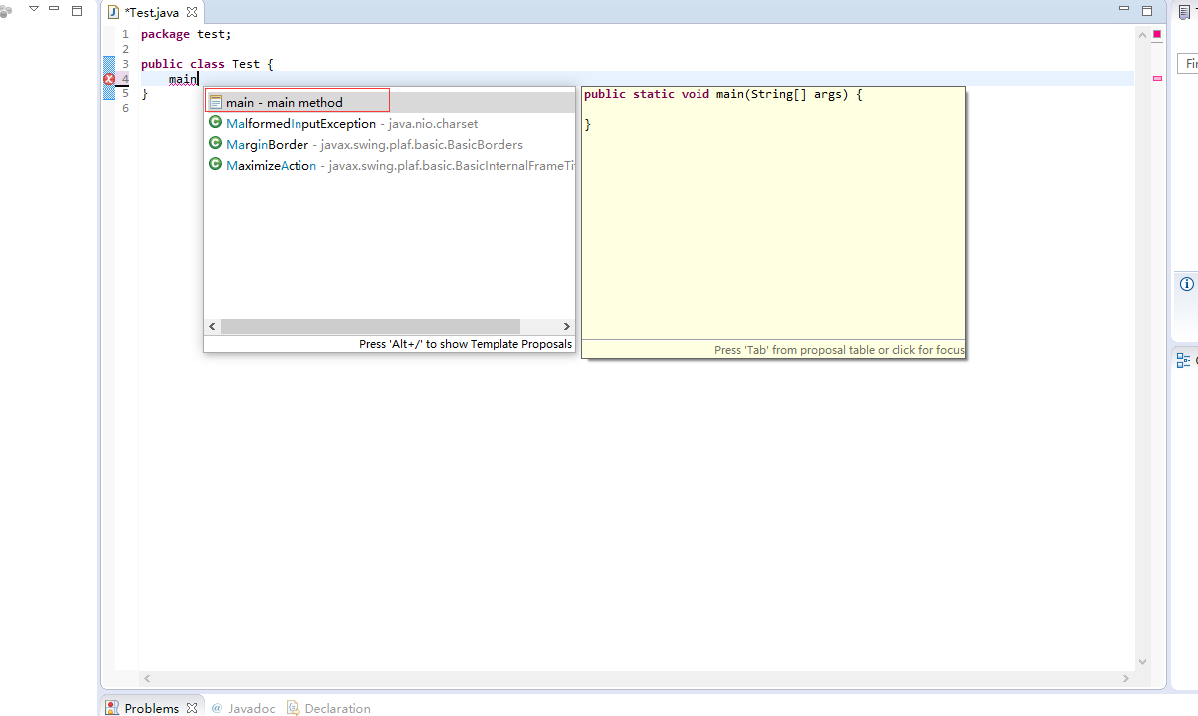The image size is (1198, 716).
Task: Click the Java file icon on Test.java tab
Action: (113, 13)
